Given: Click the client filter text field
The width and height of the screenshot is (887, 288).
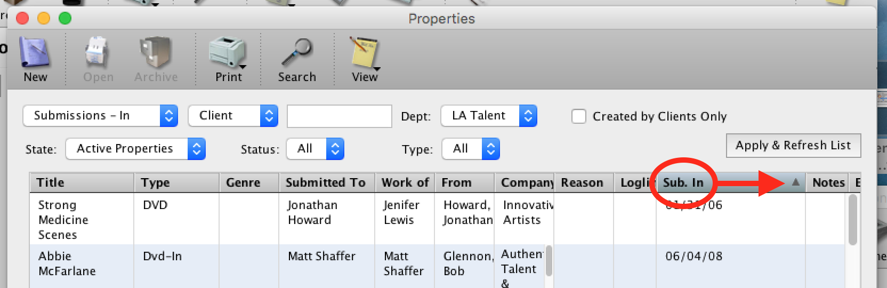Looking at the screenshot, I should pos(340,116).
